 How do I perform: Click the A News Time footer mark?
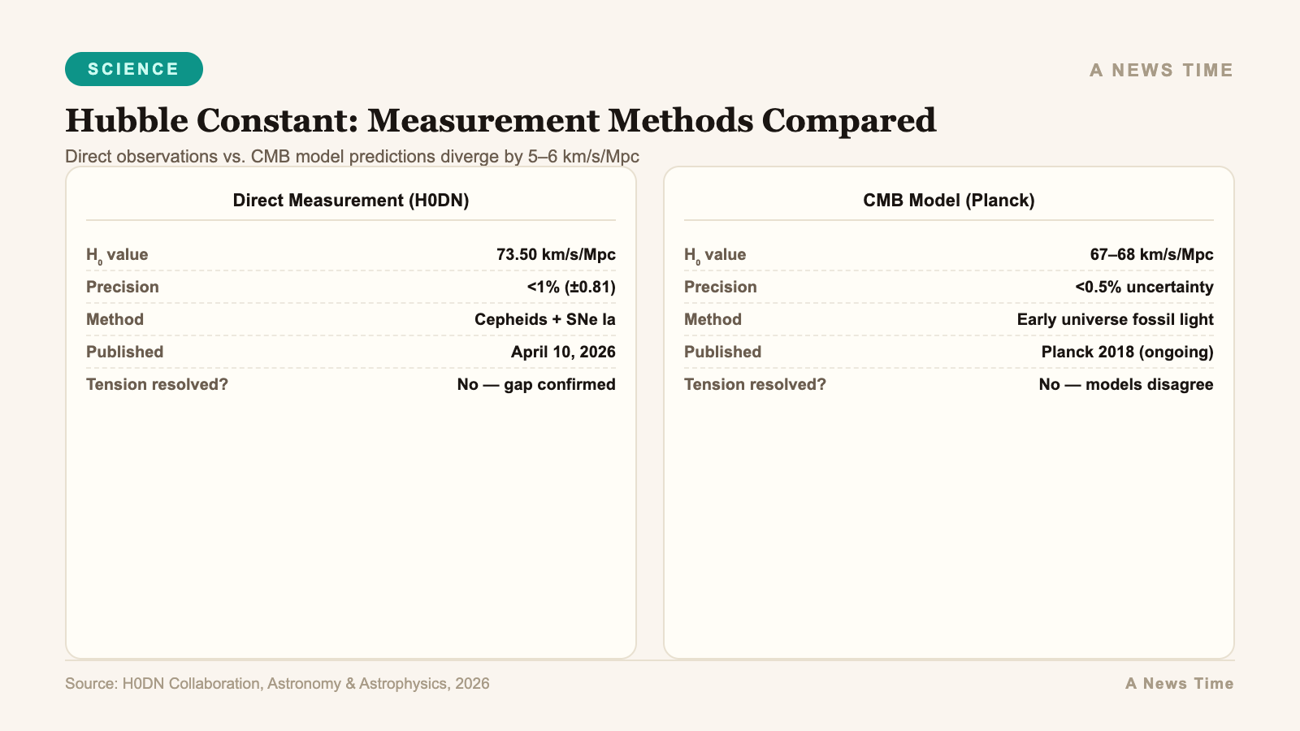pyautogui.click(x=1179, y=683)
